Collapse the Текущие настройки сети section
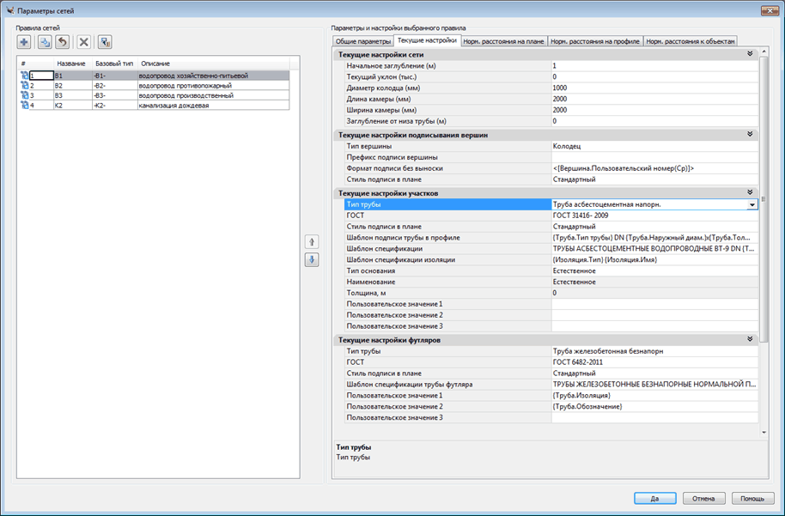The height and width of the screenshot is (516, 785). pyautogui.click(x=750, y=54)
